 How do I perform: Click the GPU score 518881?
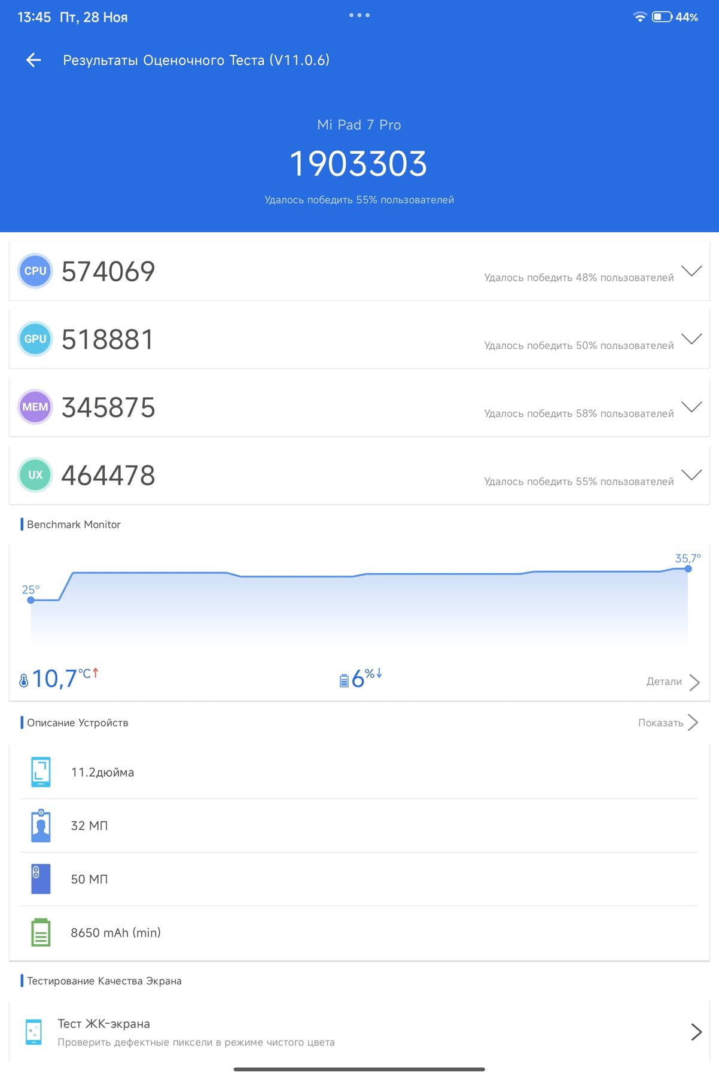click(x=108, y=340)
